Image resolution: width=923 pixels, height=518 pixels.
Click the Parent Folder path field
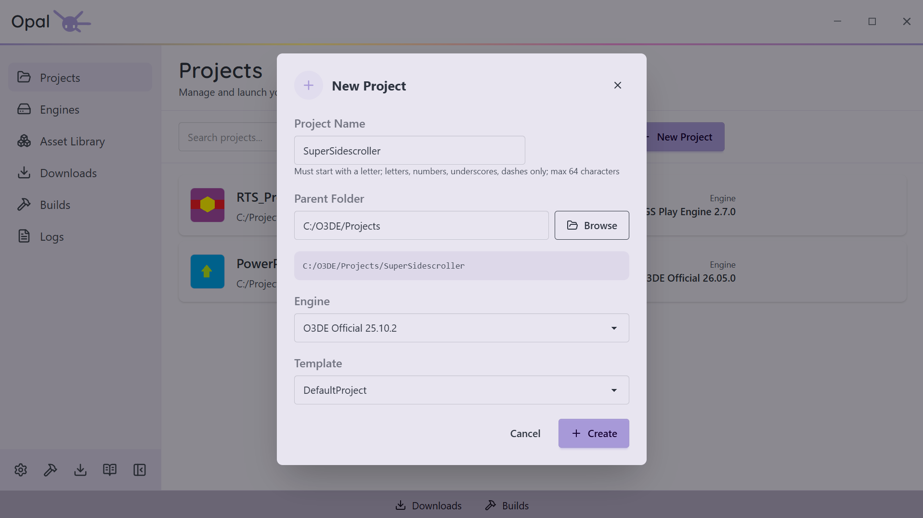click(421, 225)
